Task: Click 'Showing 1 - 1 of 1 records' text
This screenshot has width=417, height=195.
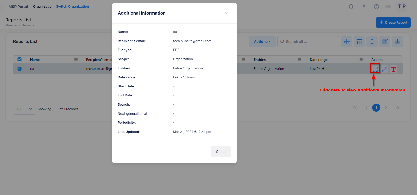Action: [x=58, y=109]
